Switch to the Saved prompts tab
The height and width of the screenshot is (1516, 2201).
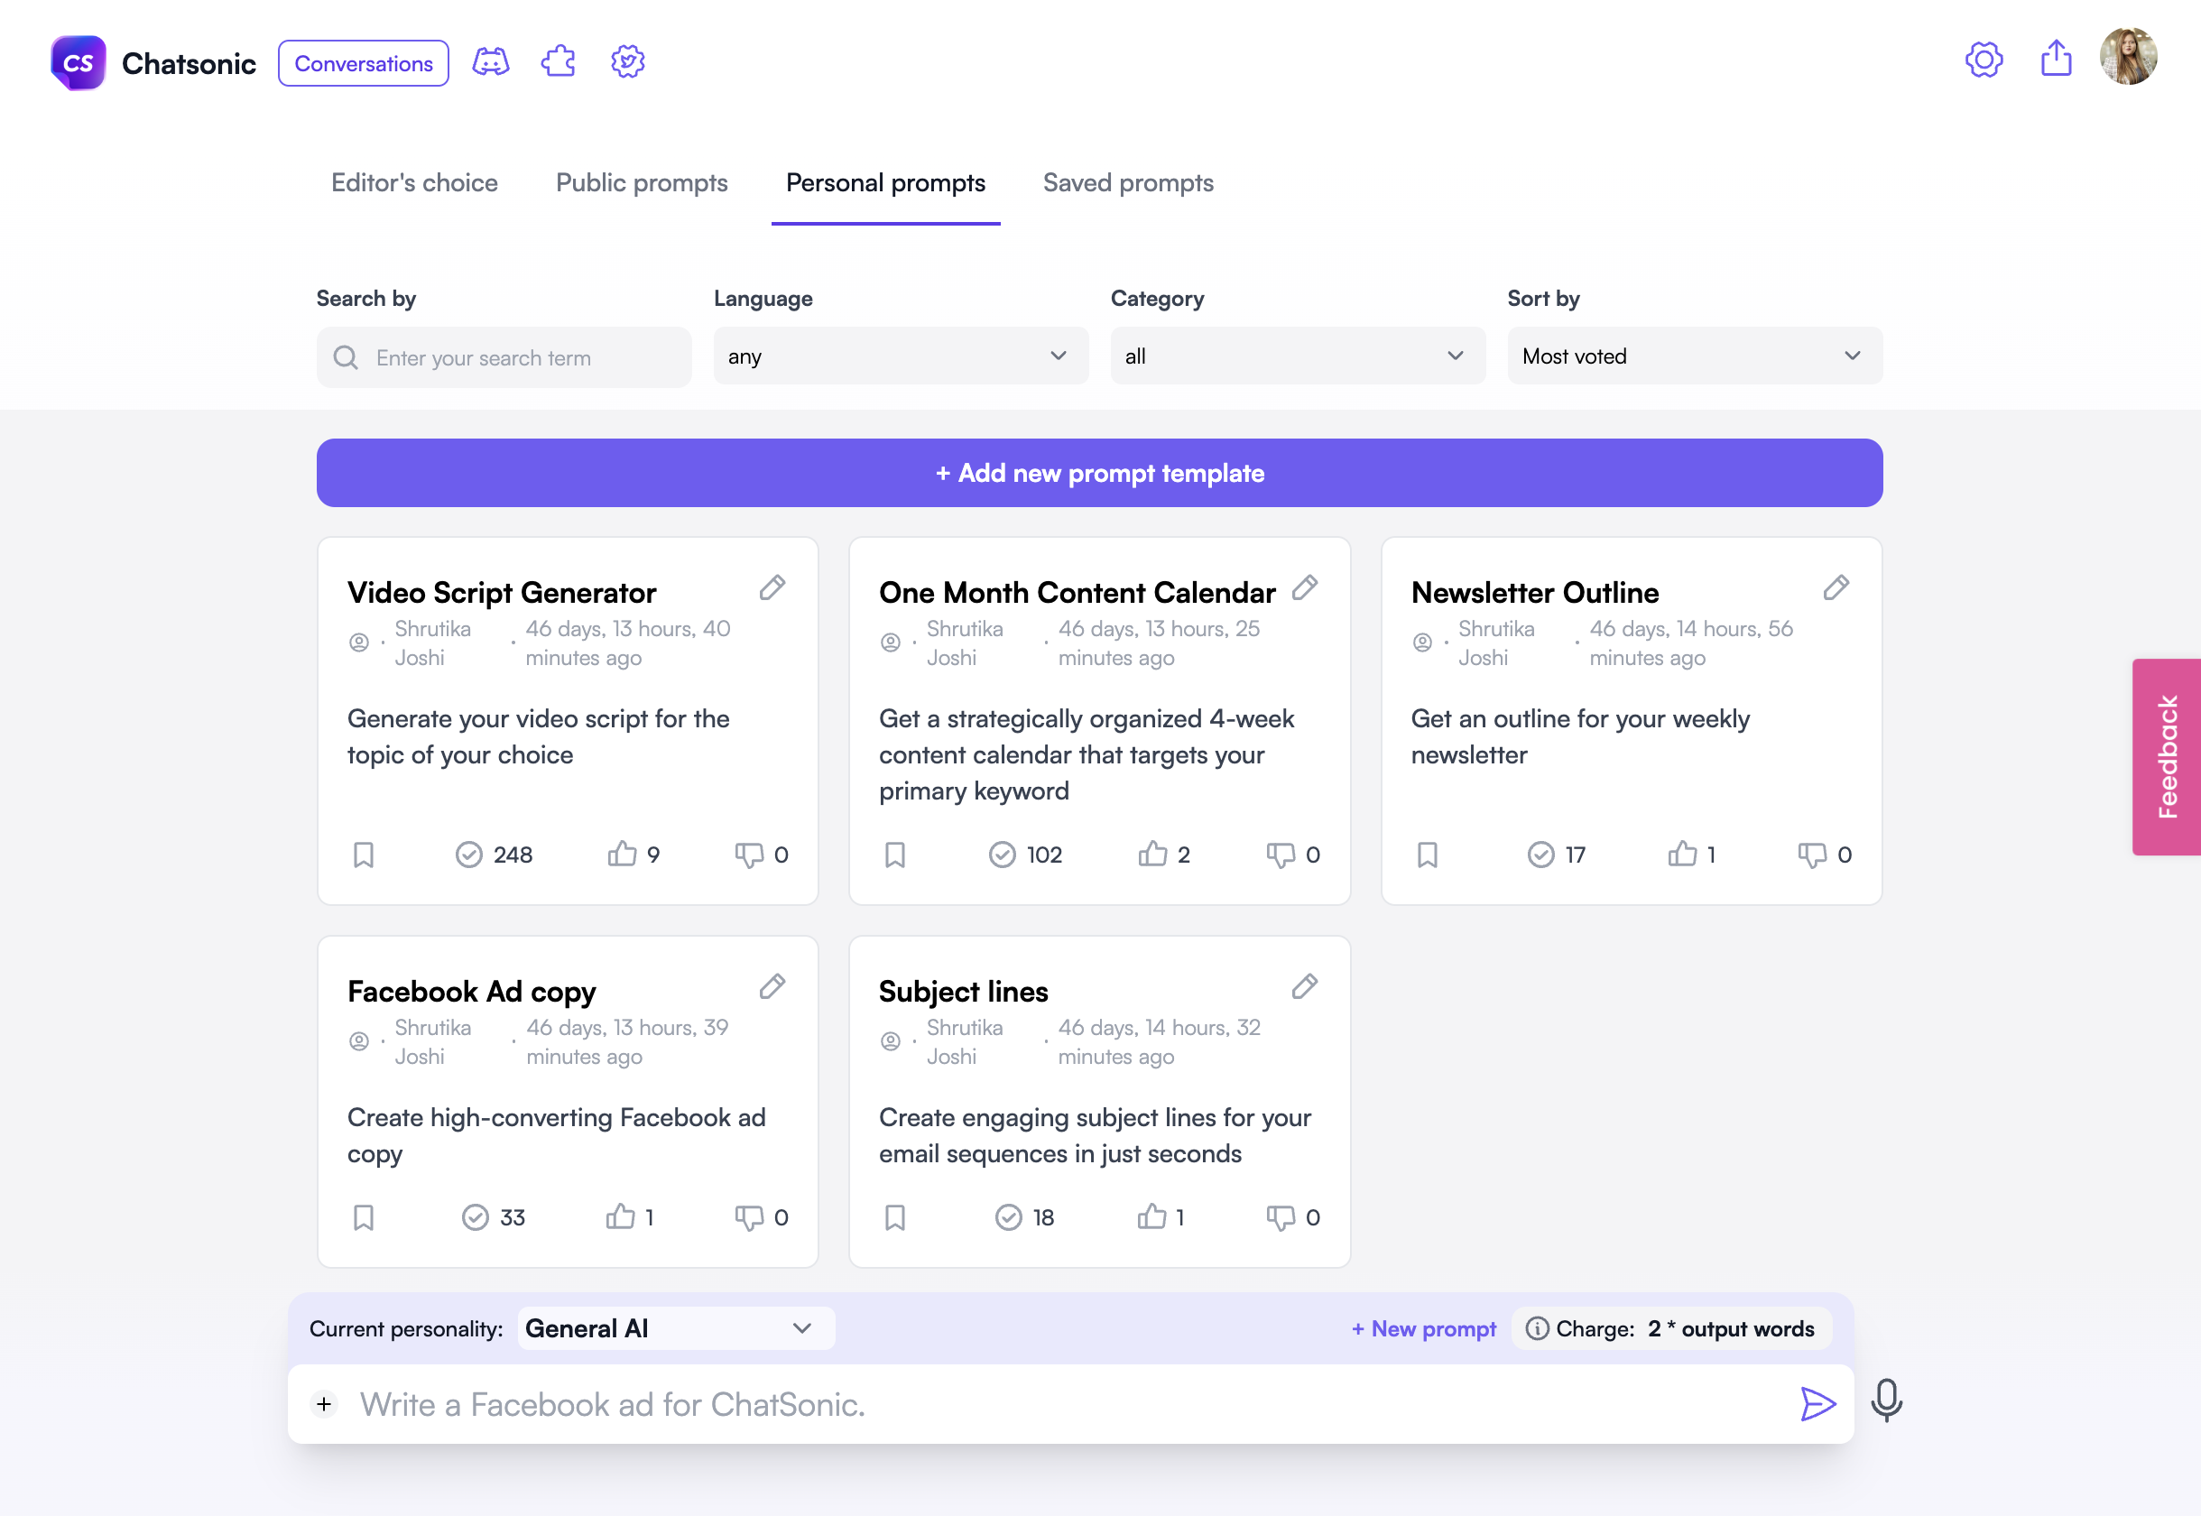pyautogui.click(x=1128, y=182)
